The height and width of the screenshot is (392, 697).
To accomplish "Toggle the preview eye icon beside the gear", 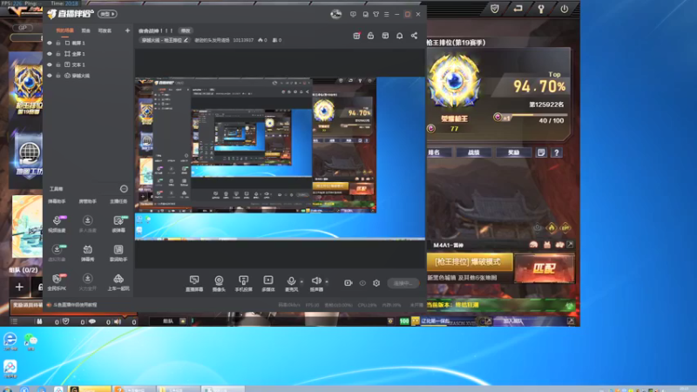I will pos(362,282).
